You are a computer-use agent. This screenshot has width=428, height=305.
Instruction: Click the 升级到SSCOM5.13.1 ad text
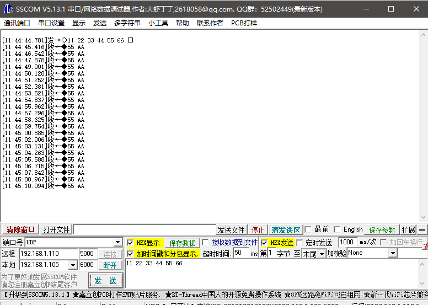click(36, 295)
